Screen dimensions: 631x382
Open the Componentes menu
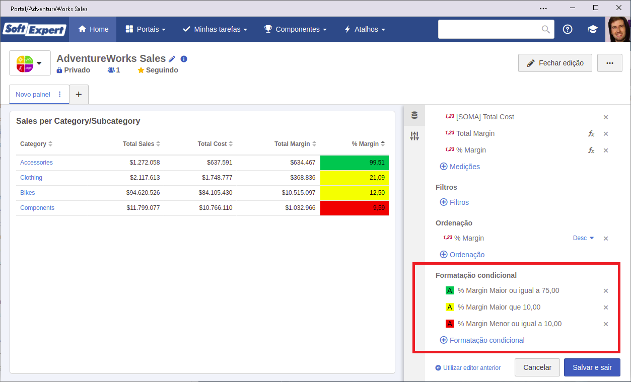pos(296,29)
